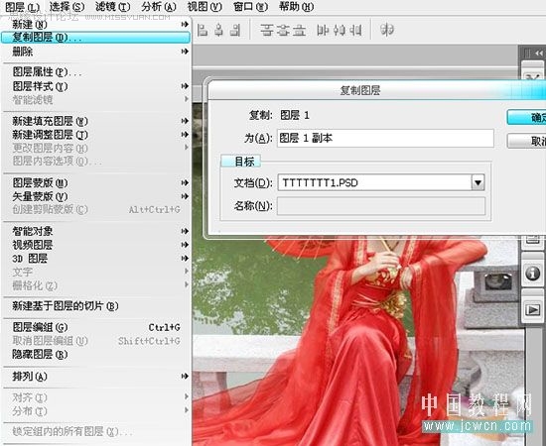Click the align right edges icon
546x446 pixels.
coord(235,31)
